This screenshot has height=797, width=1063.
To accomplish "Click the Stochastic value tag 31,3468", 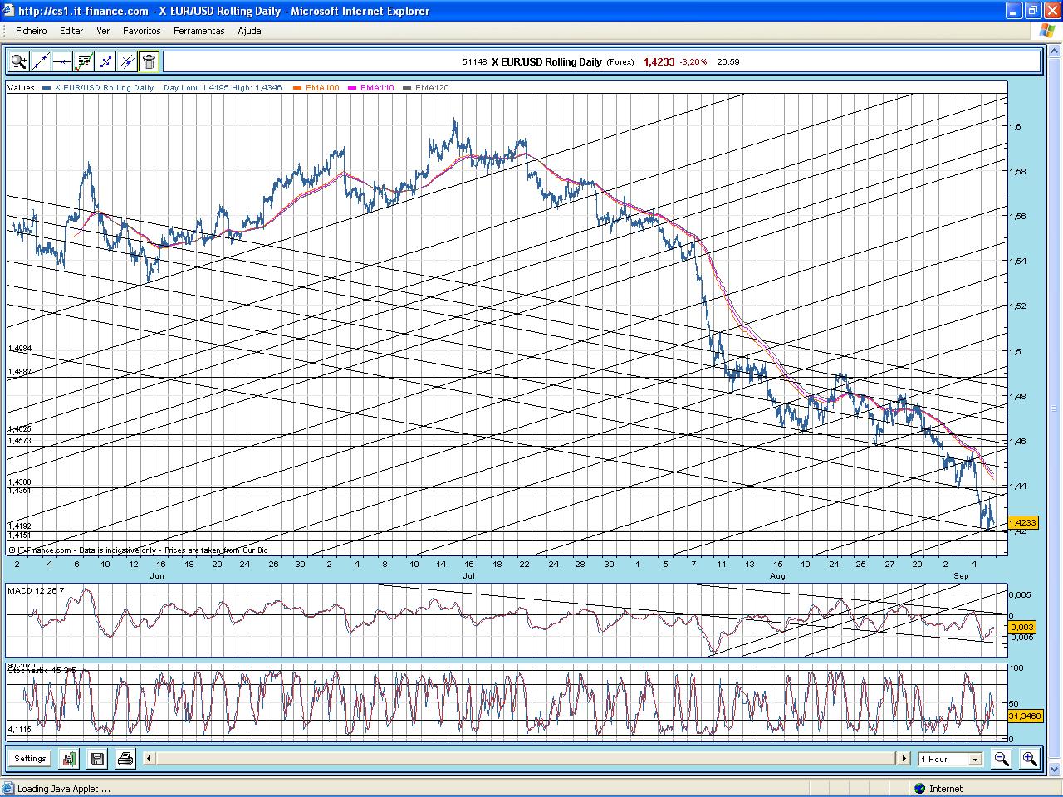I will 1024,716.
